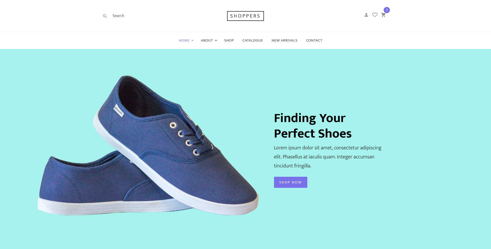Screen dimensions: 491x249
Task: Open the ABOUT menu item
Action: 207,41
